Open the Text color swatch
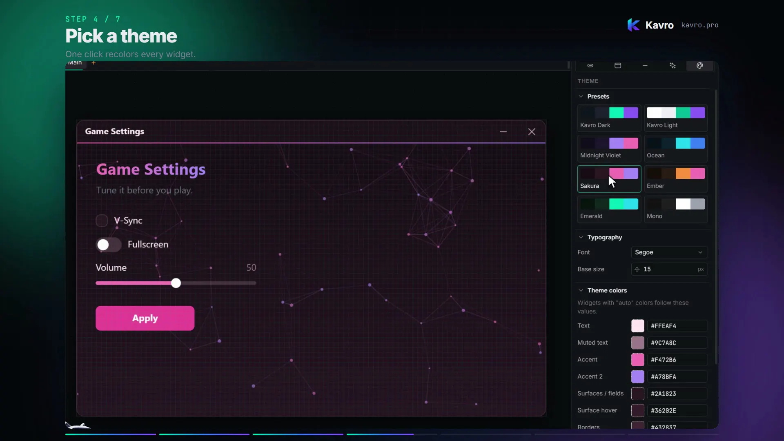Viewport: 784px width, 441px height. pos(638,326)
